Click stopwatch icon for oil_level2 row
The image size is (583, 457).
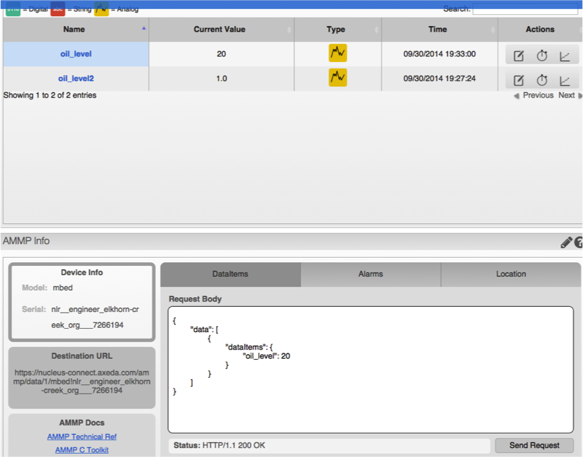pyautogui.click(x=542, y=80)
